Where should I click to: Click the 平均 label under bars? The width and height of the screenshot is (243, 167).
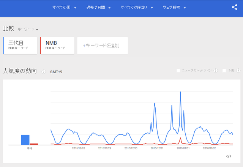pos(30,148)
